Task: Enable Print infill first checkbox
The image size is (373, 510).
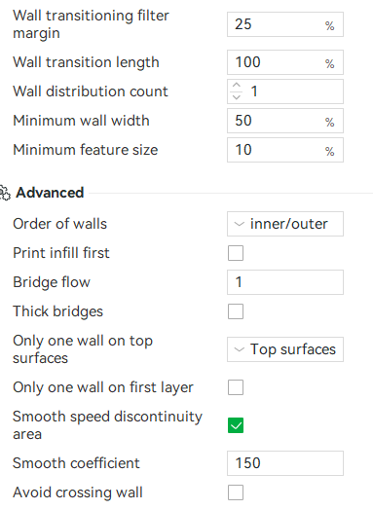Action: coord(236,253)
